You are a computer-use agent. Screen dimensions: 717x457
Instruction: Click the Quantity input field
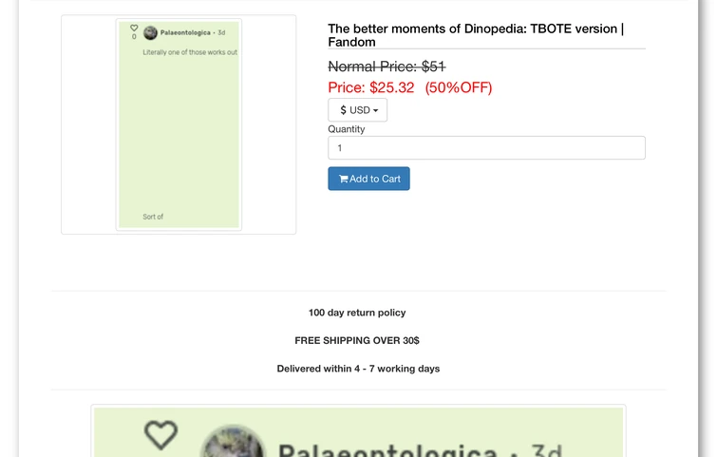pyautogui.click(x=486, y=147)
